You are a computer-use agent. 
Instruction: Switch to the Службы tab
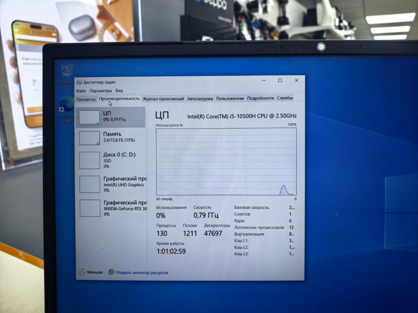pos(285,98)
